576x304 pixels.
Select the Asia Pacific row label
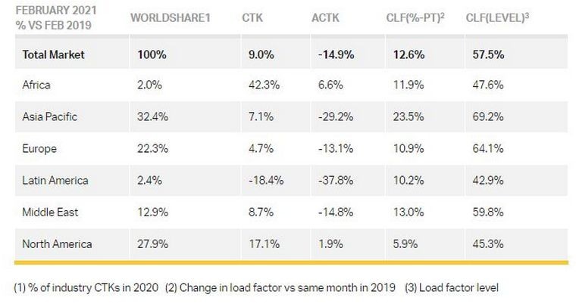[x=51, y=116]
